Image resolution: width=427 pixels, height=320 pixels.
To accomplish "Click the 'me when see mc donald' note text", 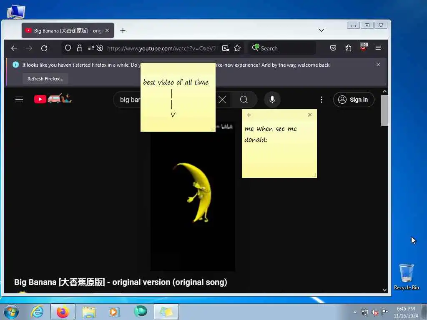I will click(x=270, y=134).
